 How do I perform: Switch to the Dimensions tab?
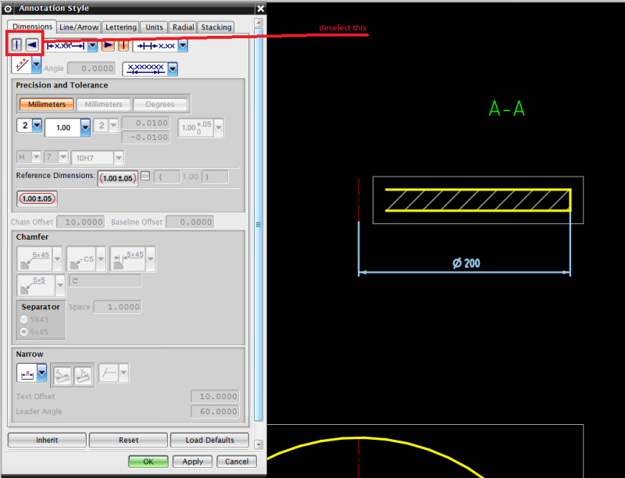32,27
